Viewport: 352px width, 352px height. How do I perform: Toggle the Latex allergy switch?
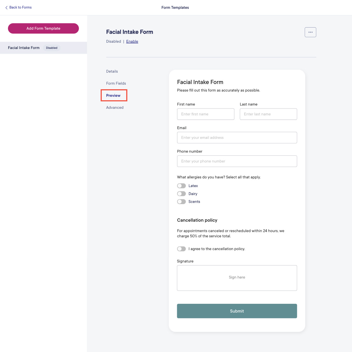pos(181,186)
